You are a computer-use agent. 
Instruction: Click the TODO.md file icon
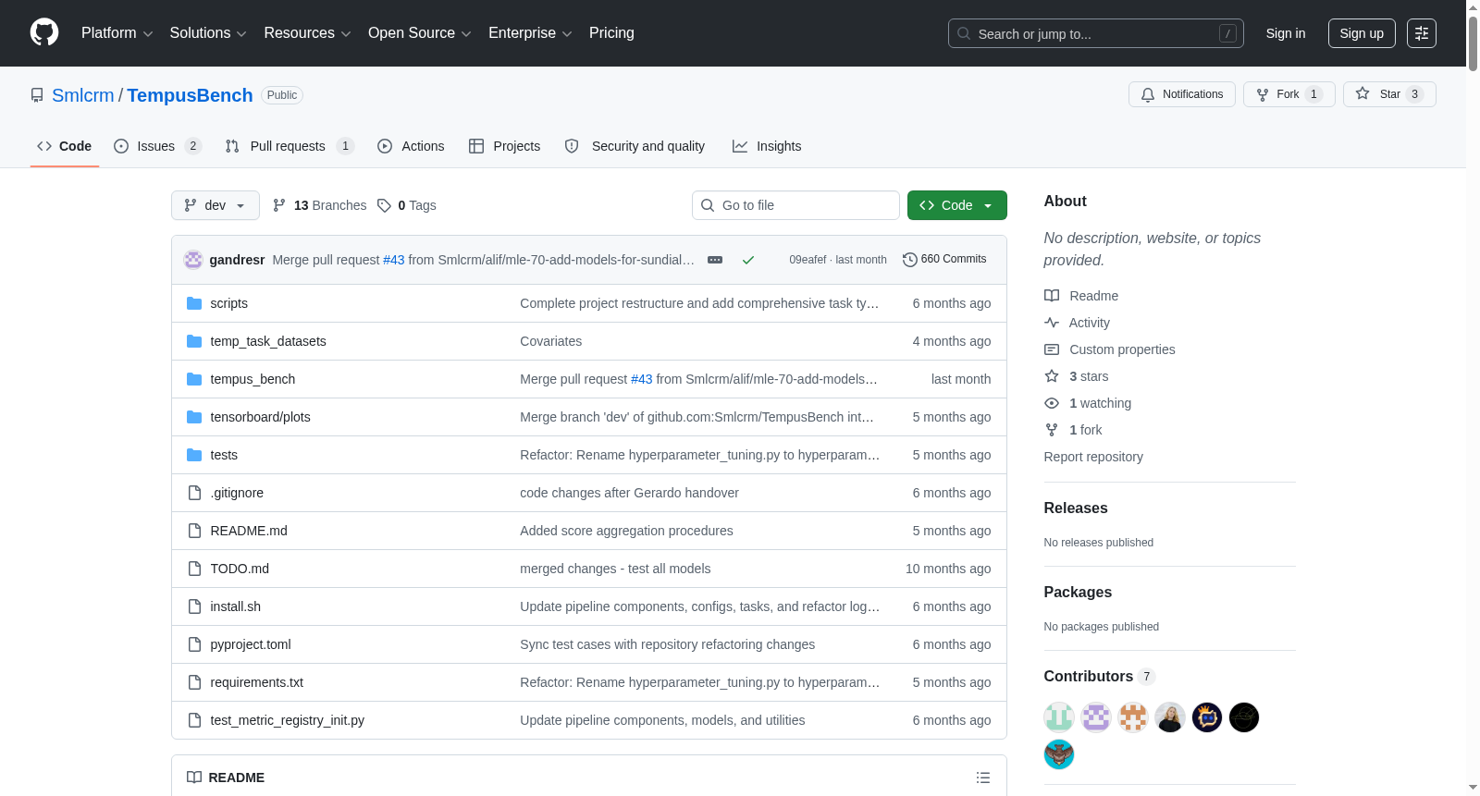point(194,569)
